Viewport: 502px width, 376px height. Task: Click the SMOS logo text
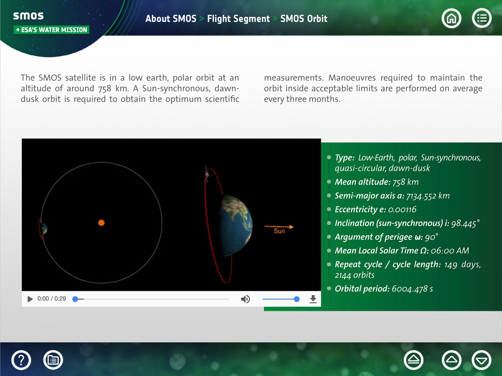pyautogui.click(x=28, y=16)
